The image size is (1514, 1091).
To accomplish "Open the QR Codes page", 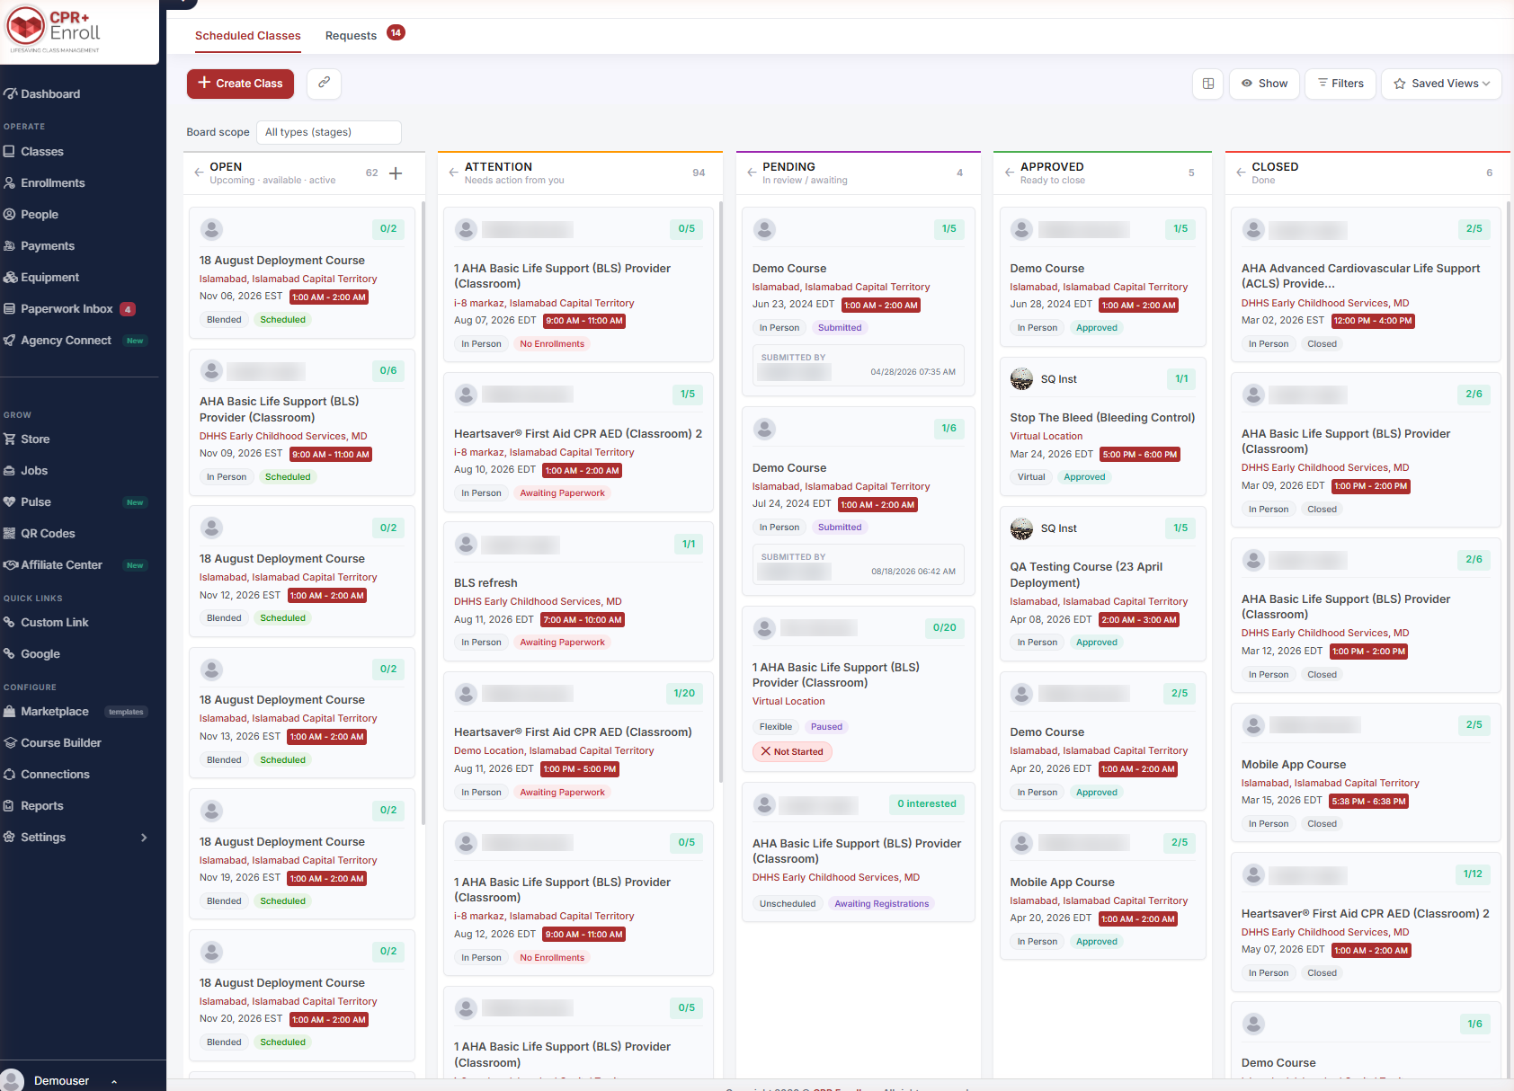I will (x=40, y=534).
